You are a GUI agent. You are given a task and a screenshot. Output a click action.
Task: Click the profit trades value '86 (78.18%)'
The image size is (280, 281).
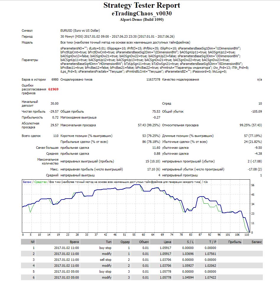(x=151, y=142)
